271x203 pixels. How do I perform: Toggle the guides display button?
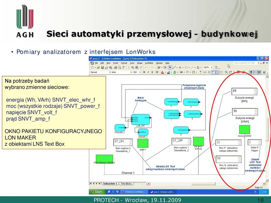pyautogui.click(x=213, y=72)
